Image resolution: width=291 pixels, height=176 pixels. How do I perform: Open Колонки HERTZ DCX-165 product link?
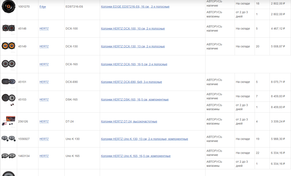(x=134, y=64)
